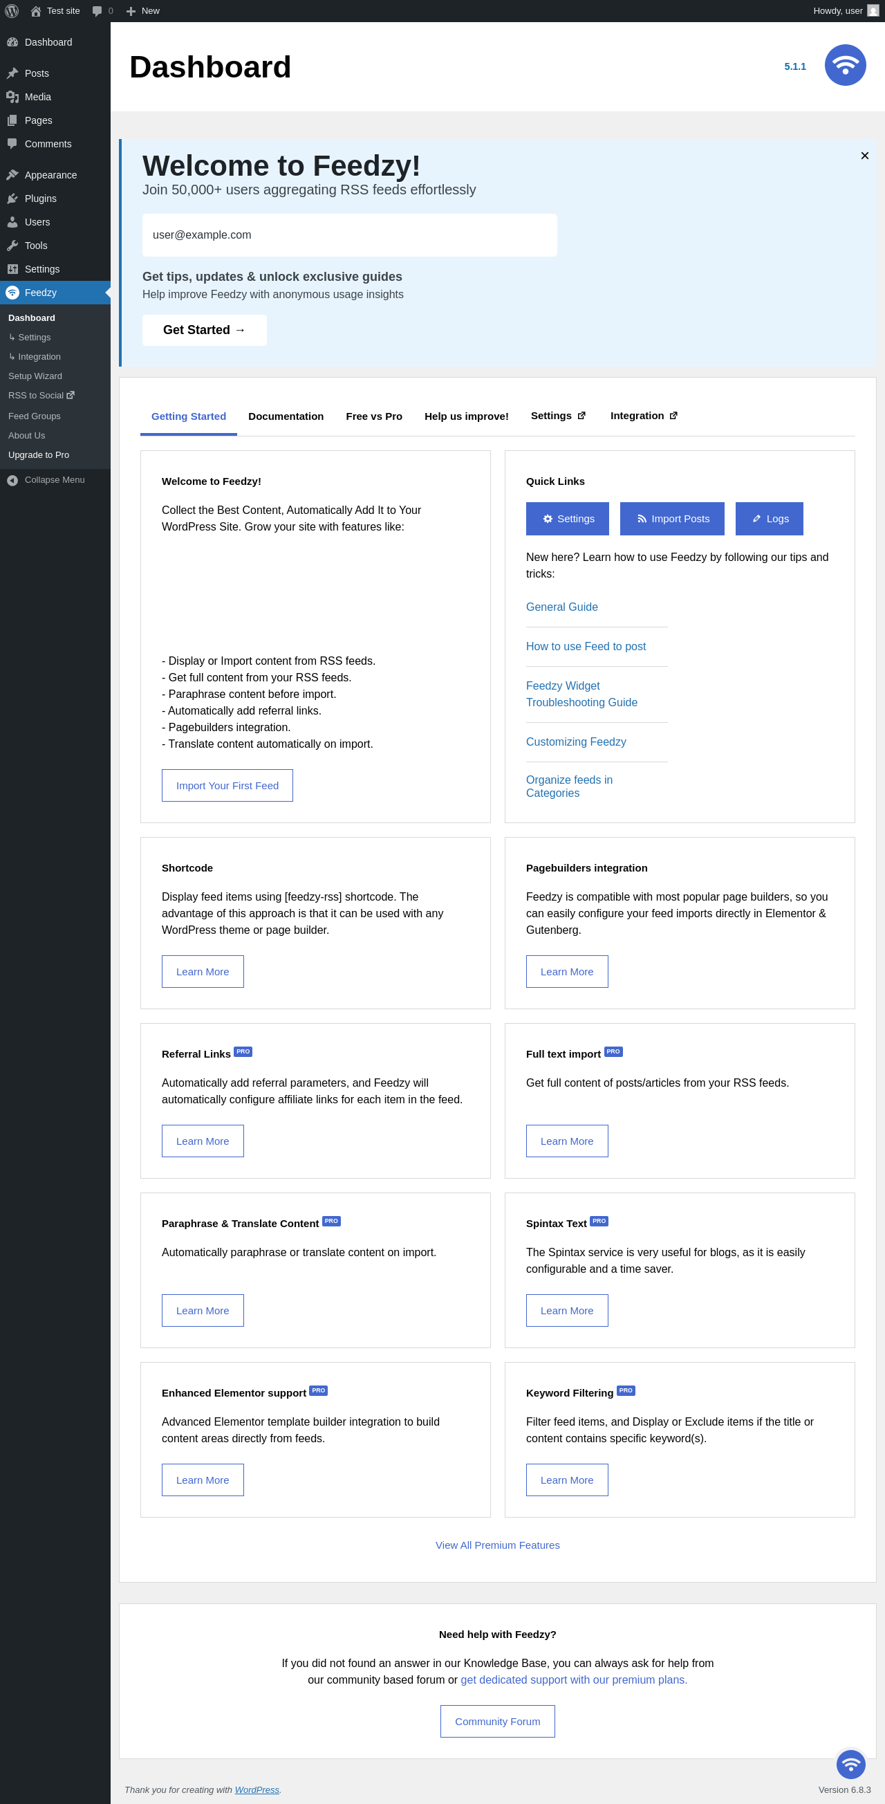This screenshot has height=1804, width=885.
Task: Collapse the admin sidebar menu
Action: 54,480
